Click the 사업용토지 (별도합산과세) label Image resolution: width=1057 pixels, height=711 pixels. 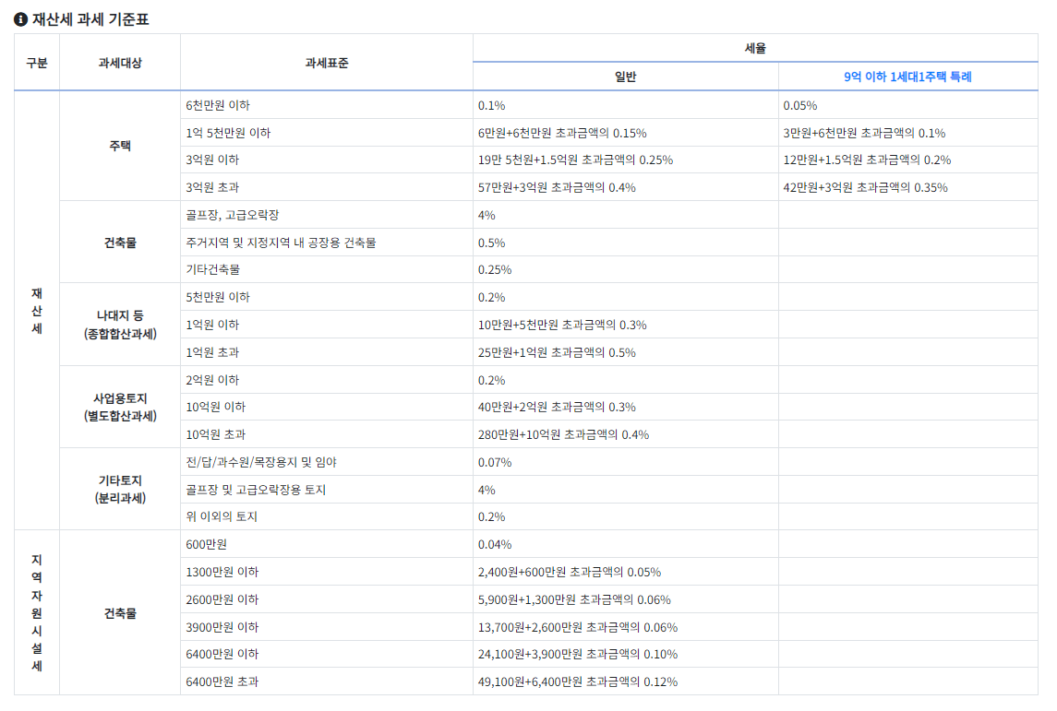click(120, 407)
